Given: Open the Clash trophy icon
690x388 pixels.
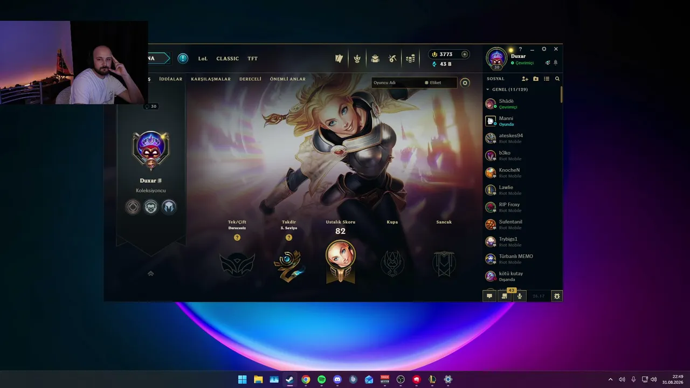Looking at the screenshot, I should pos(357,59).
